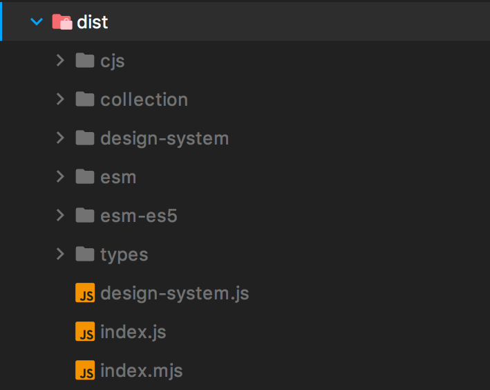Expand the collection folder arrow

[60, 99]
